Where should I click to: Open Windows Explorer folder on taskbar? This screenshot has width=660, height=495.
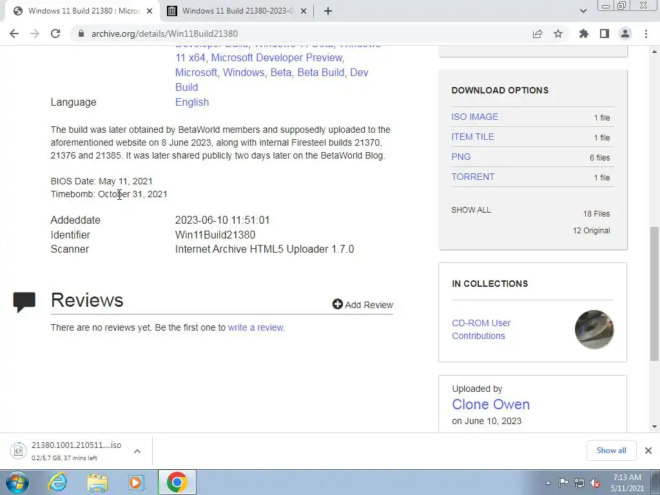coord(98,482)
